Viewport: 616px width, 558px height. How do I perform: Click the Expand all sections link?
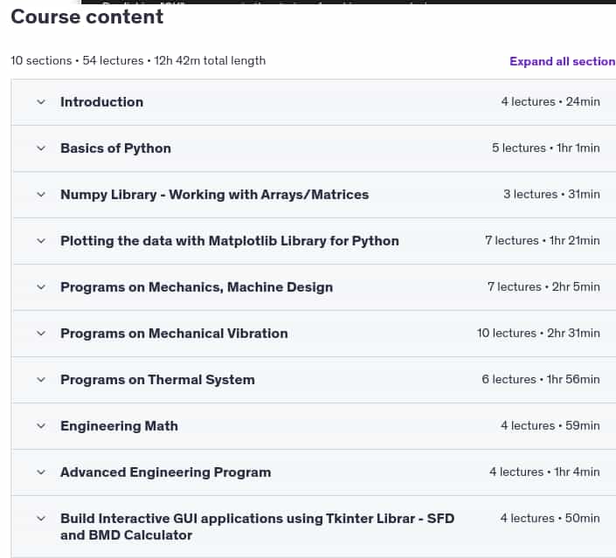563,61
